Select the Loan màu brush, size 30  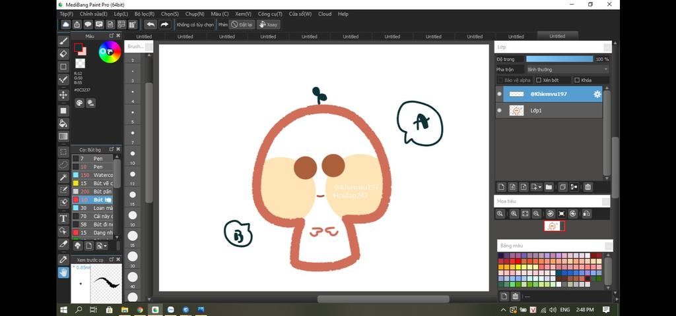pos(92,208)
